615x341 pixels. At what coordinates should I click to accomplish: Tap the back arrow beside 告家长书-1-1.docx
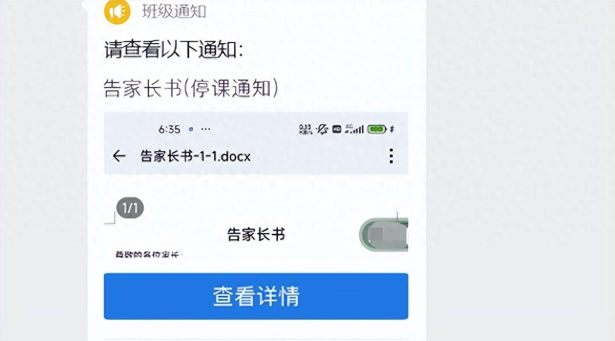click(119, 156)
